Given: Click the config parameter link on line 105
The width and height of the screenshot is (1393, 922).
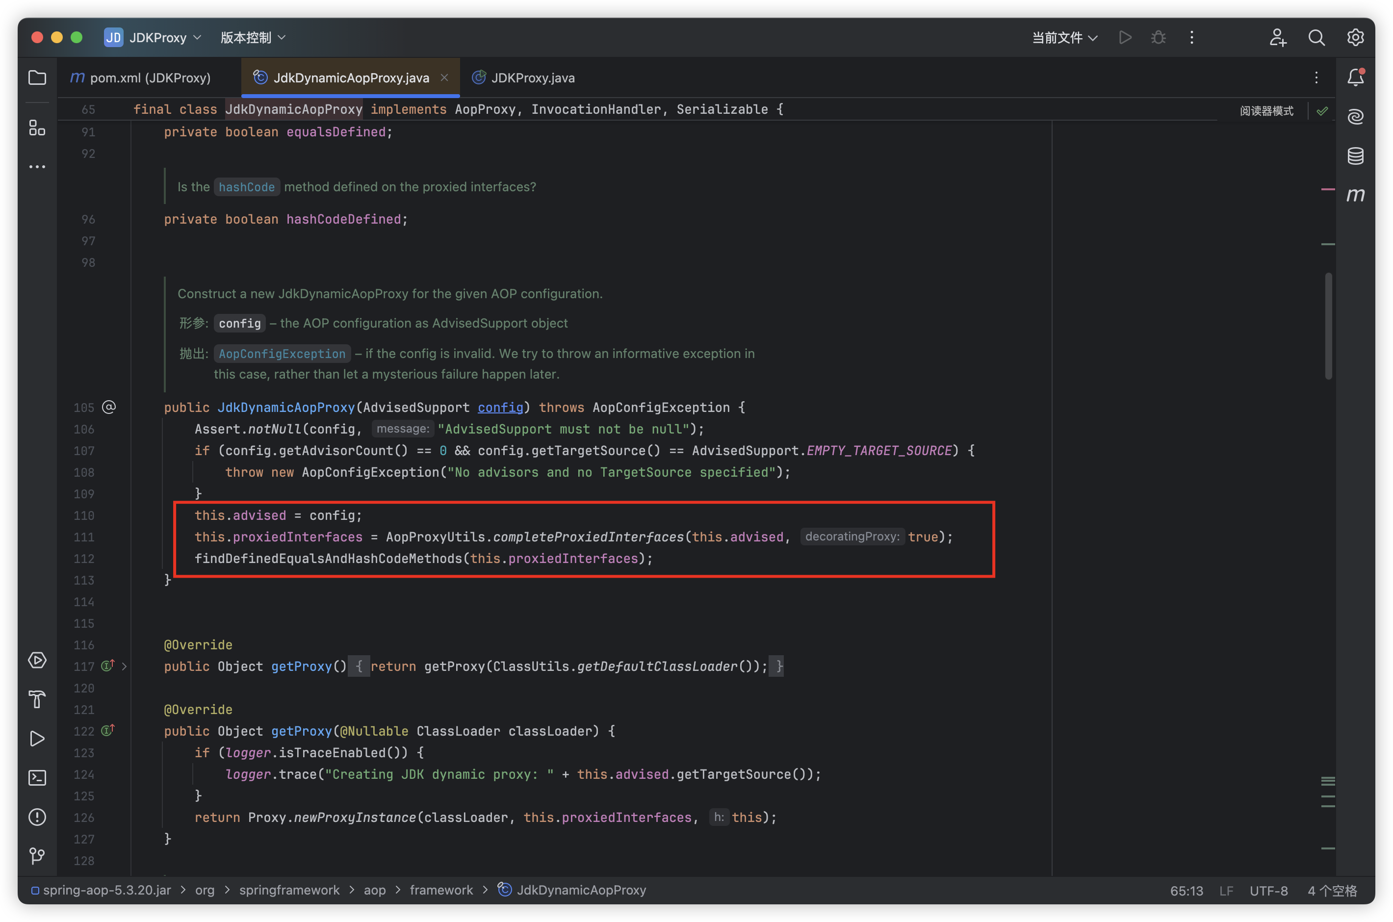Looking at the screenshot, I should [500, 408].
